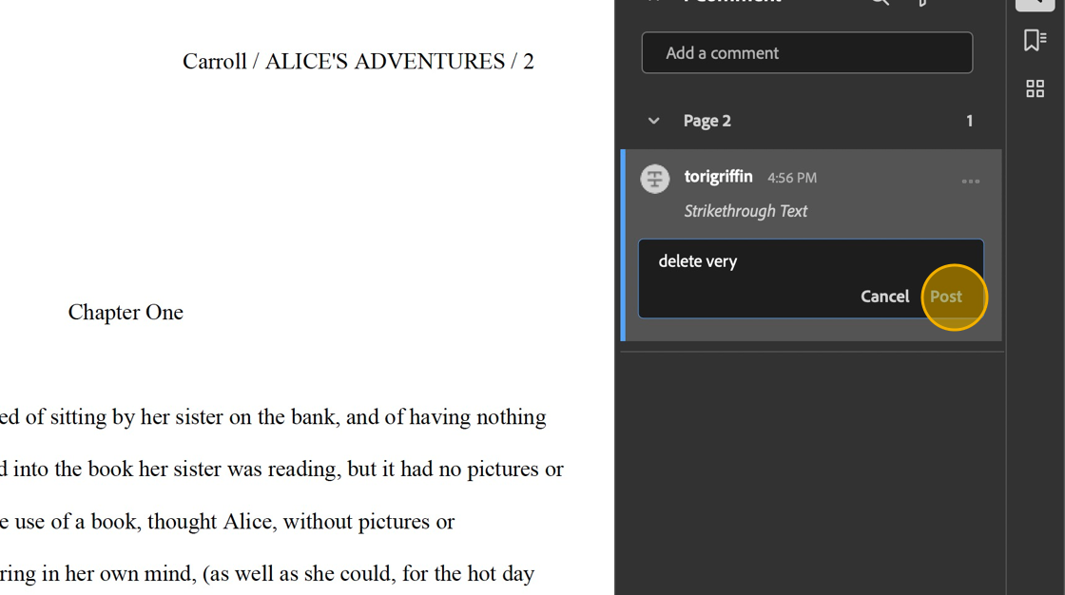Click the 'Carroll / ALICE'S ADVENTURES / 2' header
This screenshot has height=595, width=1065.
click(358, 62)
